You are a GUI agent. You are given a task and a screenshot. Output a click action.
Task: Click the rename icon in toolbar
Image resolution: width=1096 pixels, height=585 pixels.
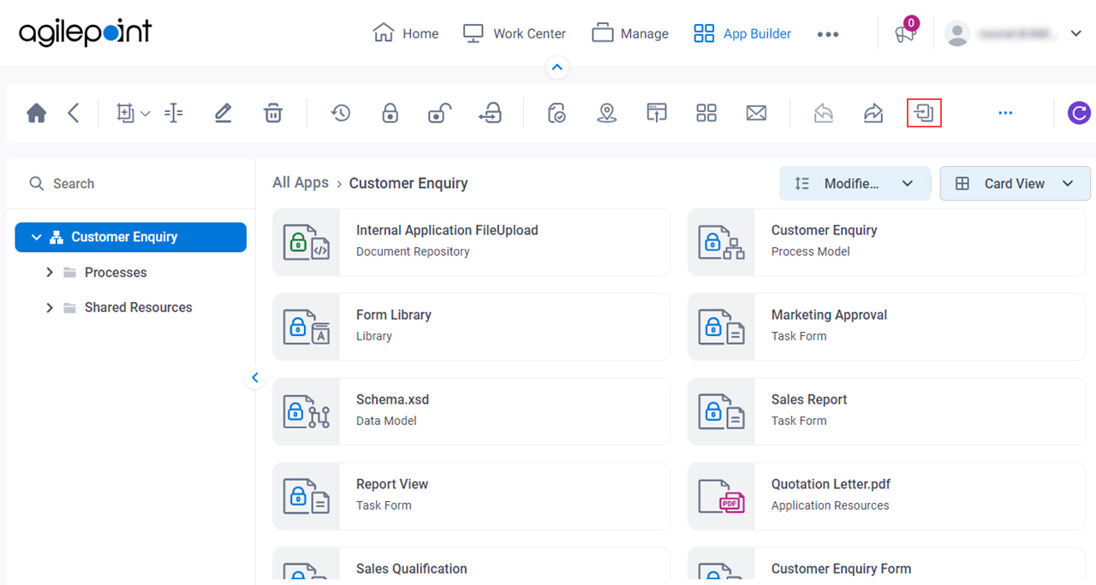pos(174,113)
